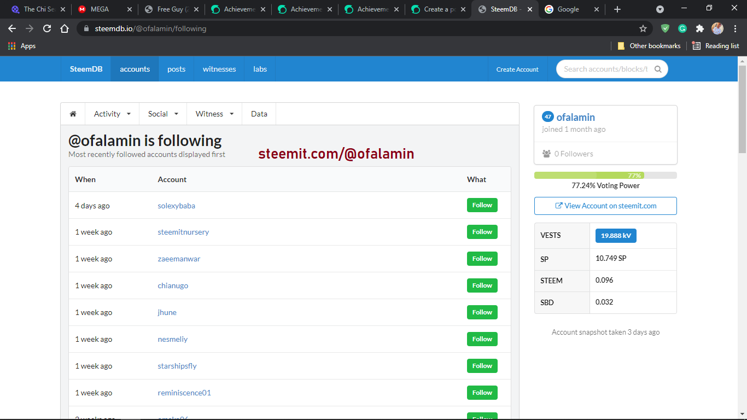Click the 77% voting power bar
This screenshot has width=747, height=420.
click(x=605, y=176)
